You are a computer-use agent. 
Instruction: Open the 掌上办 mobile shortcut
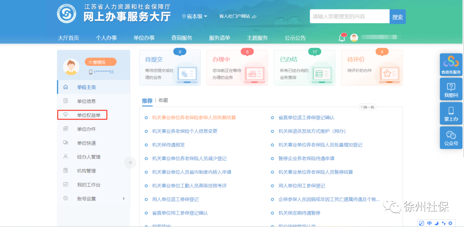click(451, 113)
